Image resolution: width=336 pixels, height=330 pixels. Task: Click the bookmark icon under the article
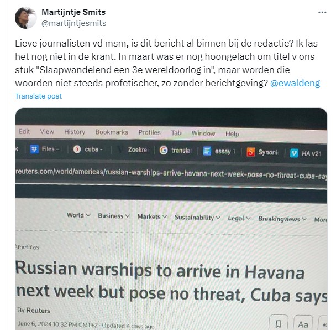pyautogui.click(x=278, y=323)
